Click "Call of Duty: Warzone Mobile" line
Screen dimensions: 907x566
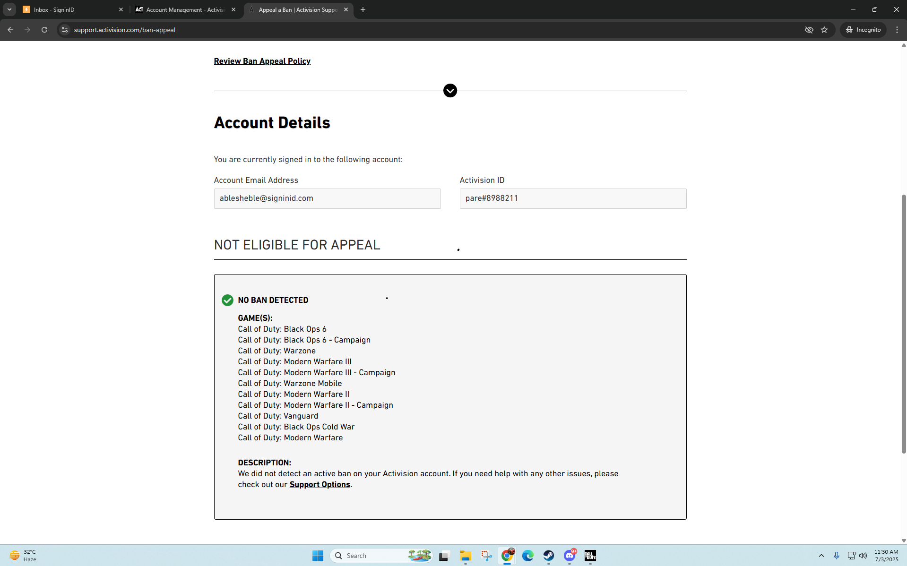pos(290,383)
